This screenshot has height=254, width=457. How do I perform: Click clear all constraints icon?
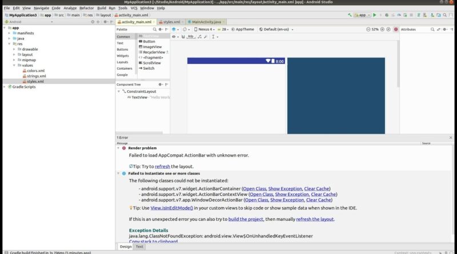point(199,37)
